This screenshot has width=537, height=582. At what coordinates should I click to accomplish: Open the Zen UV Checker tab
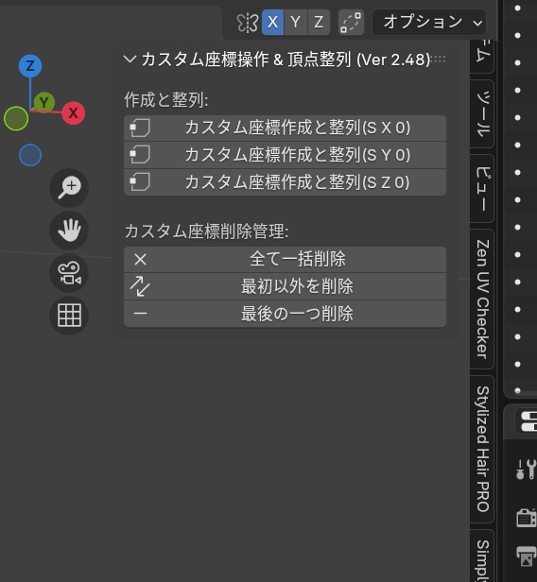click(x=482, y=300)
